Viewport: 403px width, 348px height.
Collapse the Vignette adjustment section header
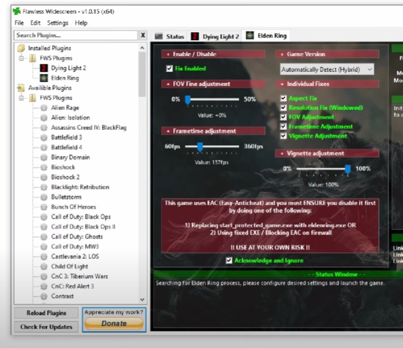[x=327, y=154]
